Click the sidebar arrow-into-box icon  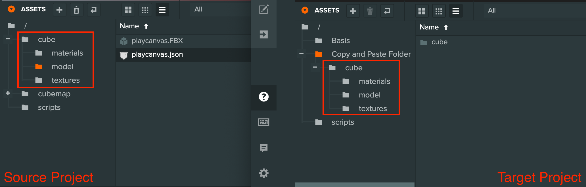(264, 35)
